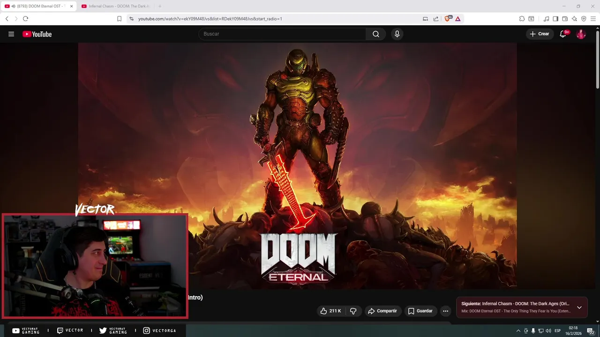Viewport: 600px width, 337px height.
Task: Focus the Buscar search field
Action: (282, 34)
